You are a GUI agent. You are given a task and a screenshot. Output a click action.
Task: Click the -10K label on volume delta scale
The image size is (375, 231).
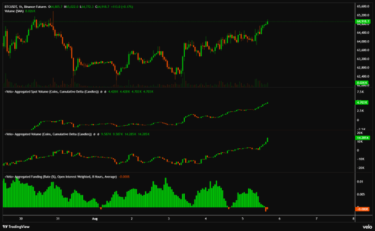coord(361,159)
